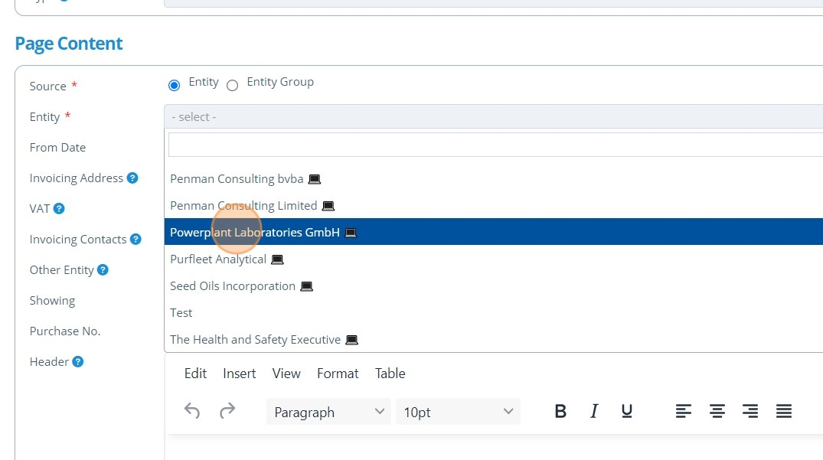Choose Penman Consulting bvba from list
This screenshot has height=460, width=823.
(x=493, y=179)
